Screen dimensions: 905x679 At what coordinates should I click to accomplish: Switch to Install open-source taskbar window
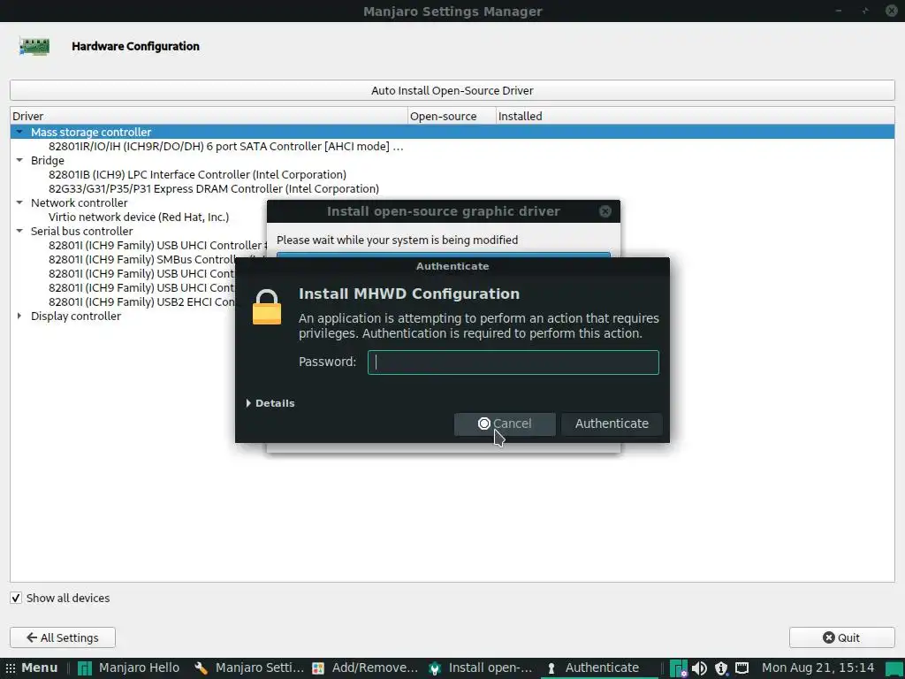click(x=480, y=668)
